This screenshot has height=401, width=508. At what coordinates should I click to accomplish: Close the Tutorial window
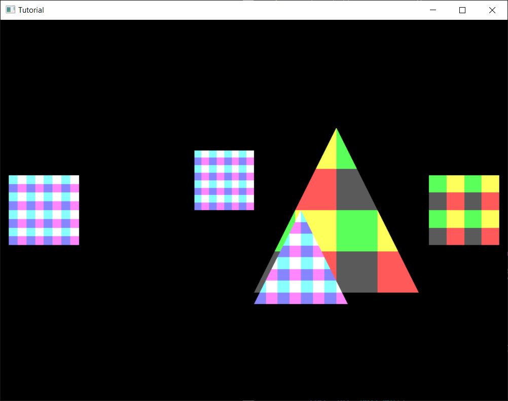click(x=492, y=10)
